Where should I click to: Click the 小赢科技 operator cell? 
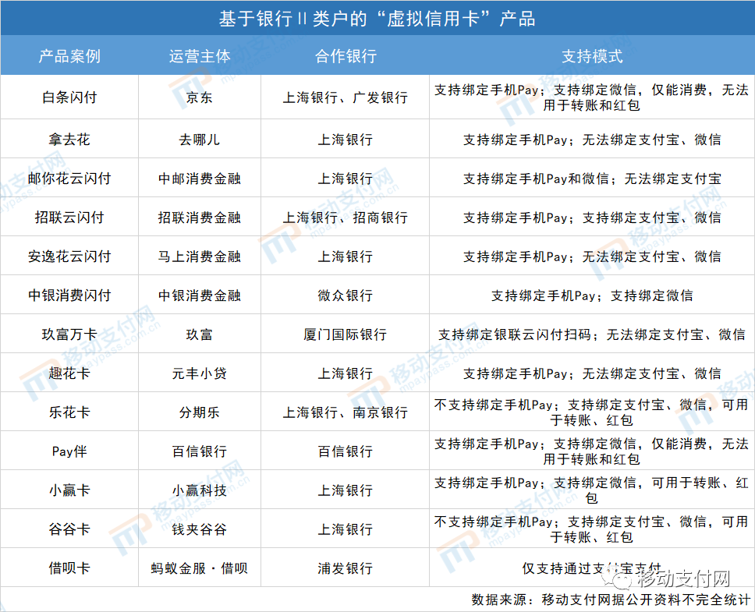(x=200, y=490)
